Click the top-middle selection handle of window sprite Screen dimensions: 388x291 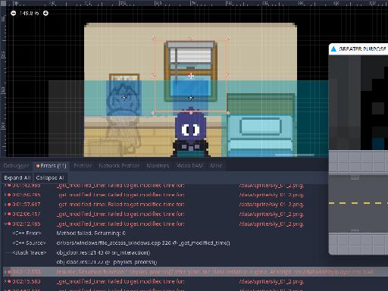pyautogui.click(x=191, y=38)
